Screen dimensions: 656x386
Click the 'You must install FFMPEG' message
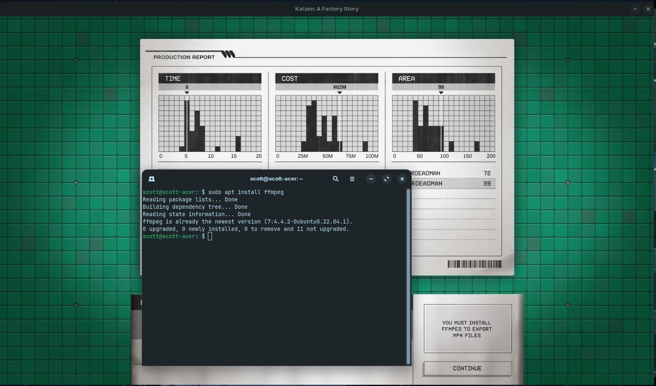(x=467, y=329)
